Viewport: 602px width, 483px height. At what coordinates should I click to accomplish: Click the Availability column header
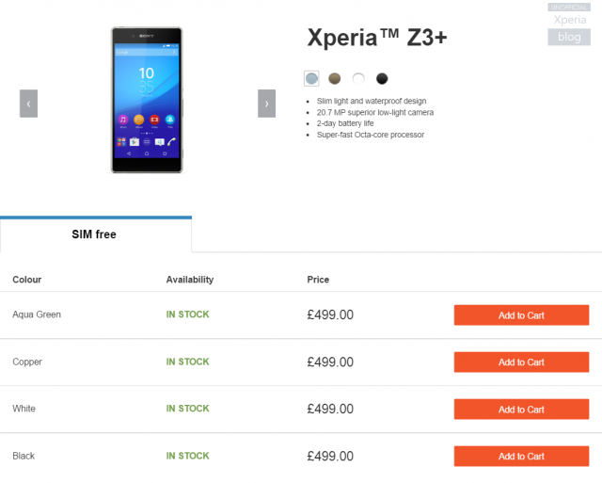pyautogui.click(x=190, y=280)
